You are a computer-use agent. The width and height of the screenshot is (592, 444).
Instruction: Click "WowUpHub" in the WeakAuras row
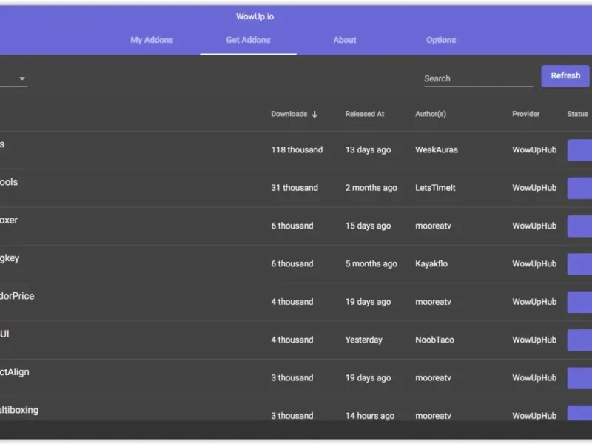click(x=534, y=150)
